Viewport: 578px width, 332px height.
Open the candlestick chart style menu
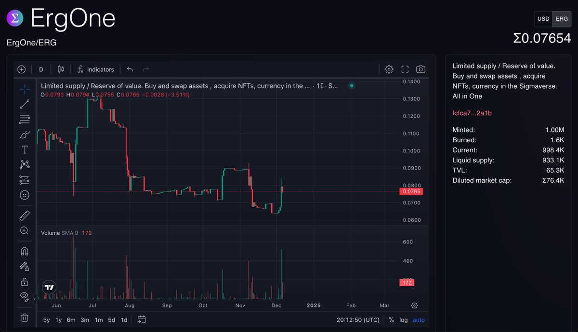pos(61,69)
